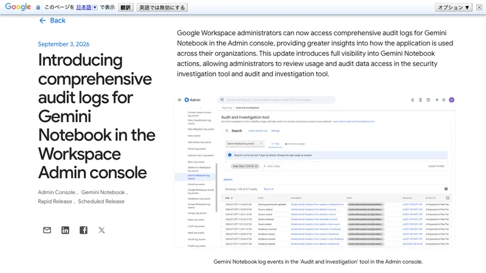Share the article via email icon

47,230
